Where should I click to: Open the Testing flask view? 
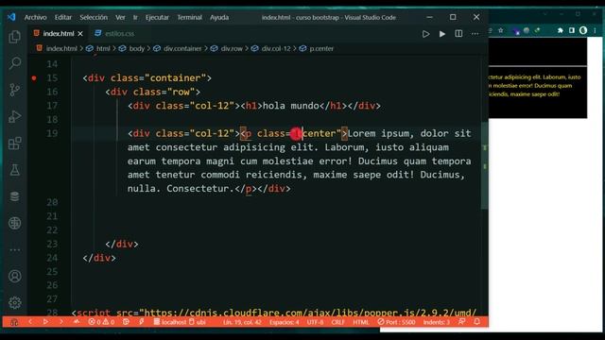click(x=15, y=170)
